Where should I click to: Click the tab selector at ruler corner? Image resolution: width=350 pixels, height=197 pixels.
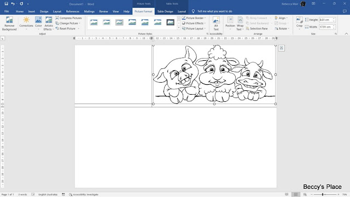2,39
